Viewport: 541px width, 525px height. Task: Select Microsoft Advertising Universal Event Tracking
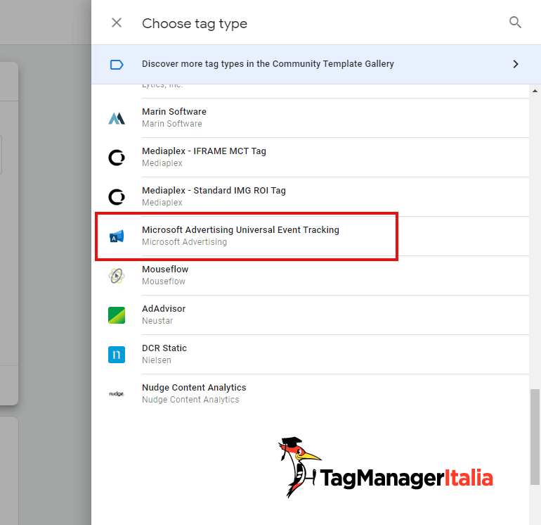310,236
